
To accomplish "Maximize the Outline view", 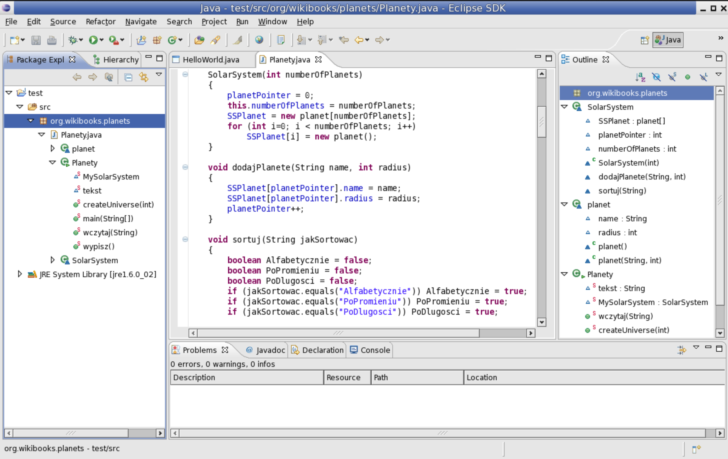I will (719, 58).
